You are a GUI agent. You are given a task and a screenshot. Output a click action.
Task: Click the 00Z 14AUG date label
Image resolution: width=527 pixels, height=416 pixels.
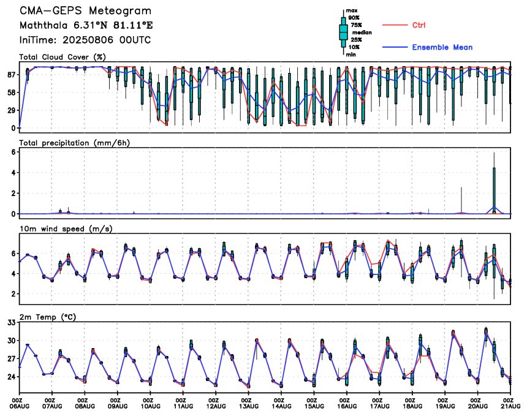click(282, 403)
